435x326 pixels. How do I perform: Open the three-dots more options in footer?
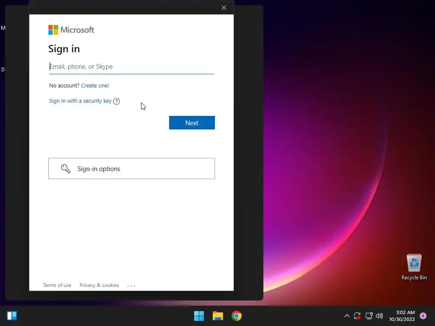[131, 286]
